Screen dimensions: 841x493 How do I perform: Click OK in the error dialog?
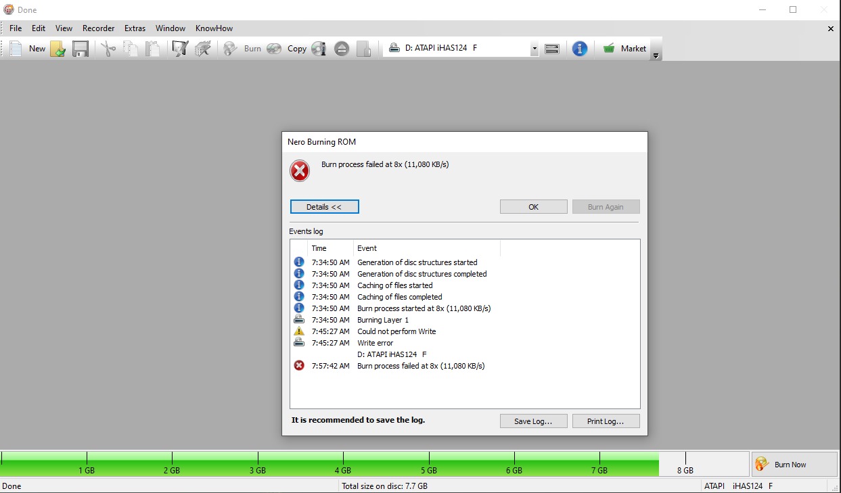click(534, 207)
